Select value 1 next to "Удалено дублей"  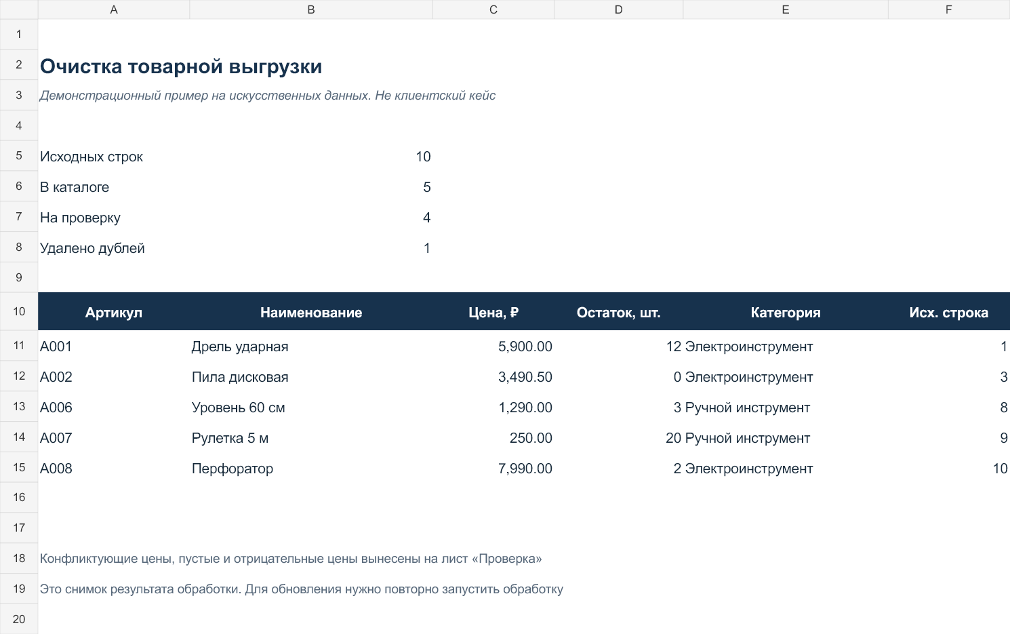(x=311, y=248)
